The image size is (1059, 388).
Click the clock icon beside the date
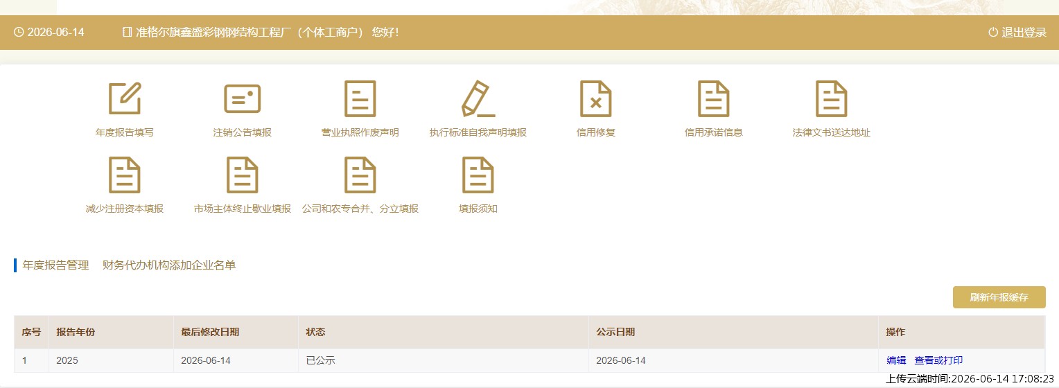19,32
